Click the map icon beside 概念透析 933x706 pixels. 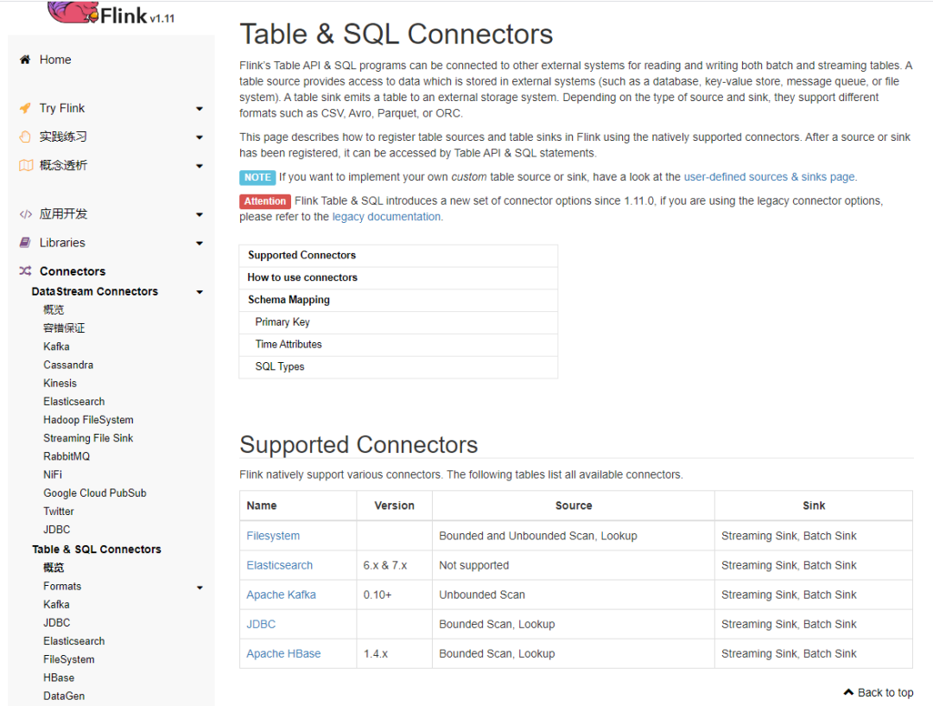25,165
